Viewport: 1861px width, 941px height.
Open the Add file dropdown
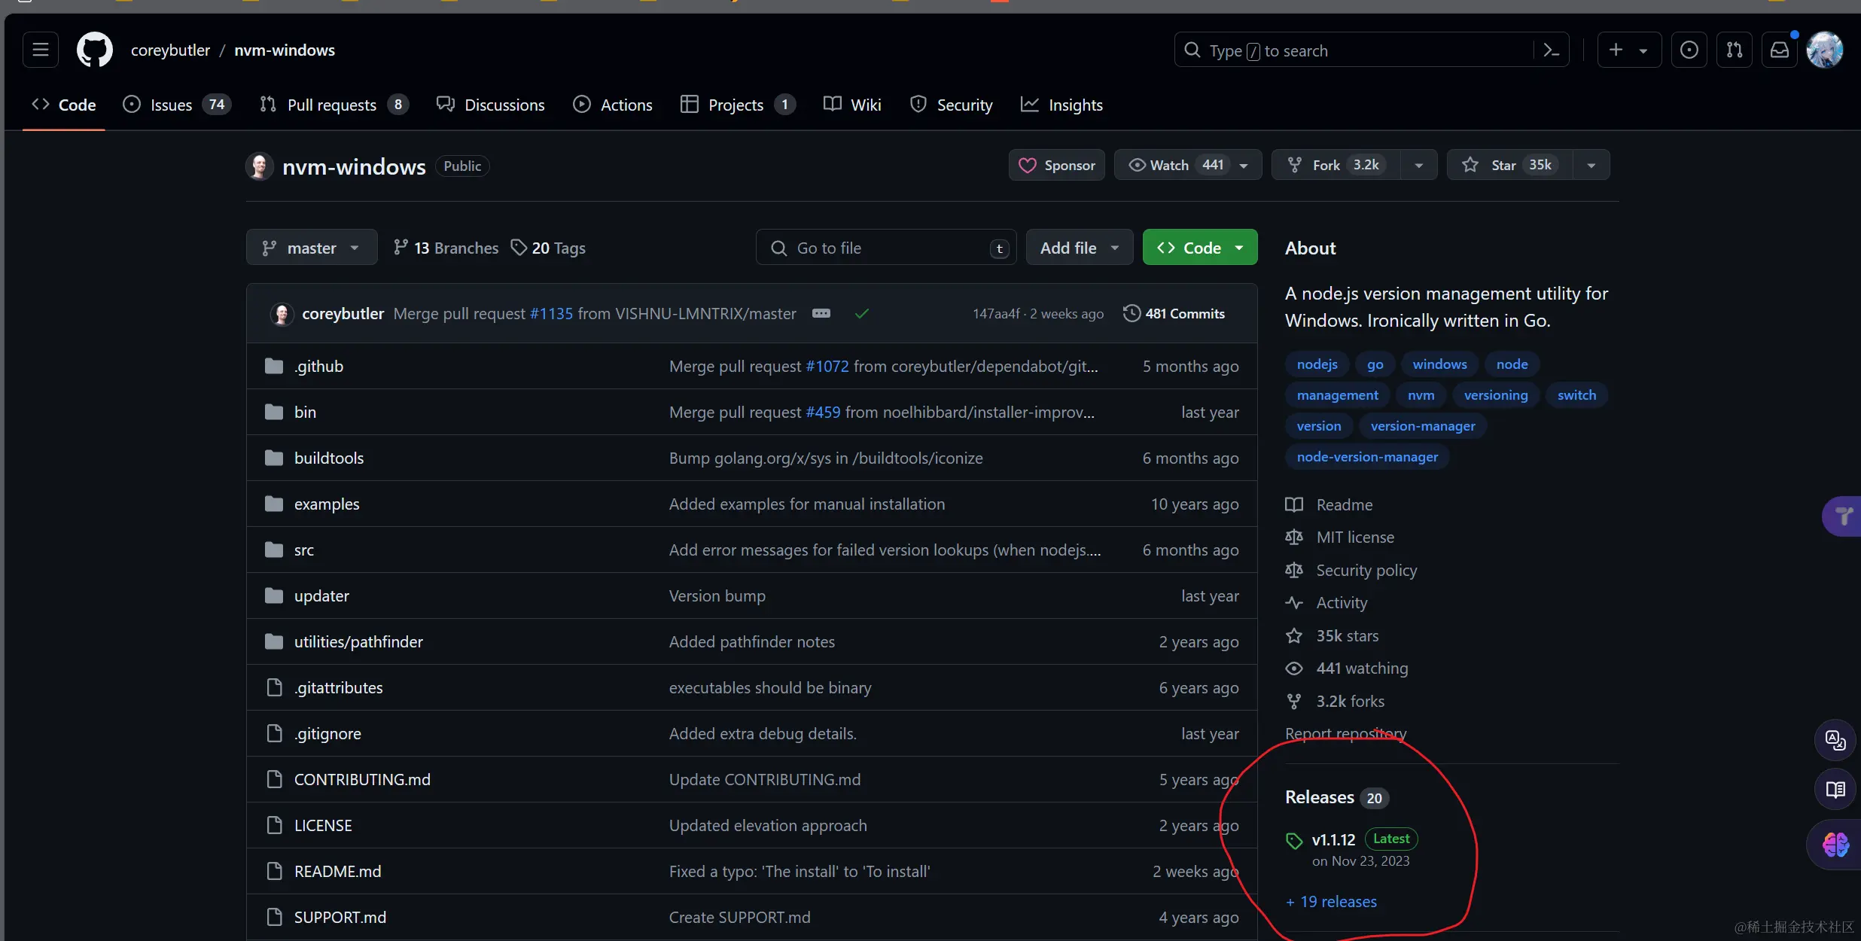pyautogui.click(x=1079, y=248)
